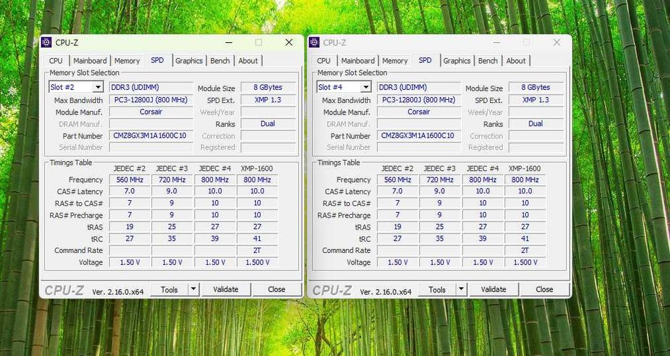Click CAS# Latency 9.0 cell in left window
This screenshot has height=356, width=670.
172,191
